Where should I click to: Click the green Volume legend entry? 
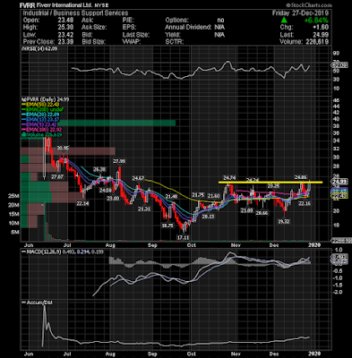[x=41, y=135]
